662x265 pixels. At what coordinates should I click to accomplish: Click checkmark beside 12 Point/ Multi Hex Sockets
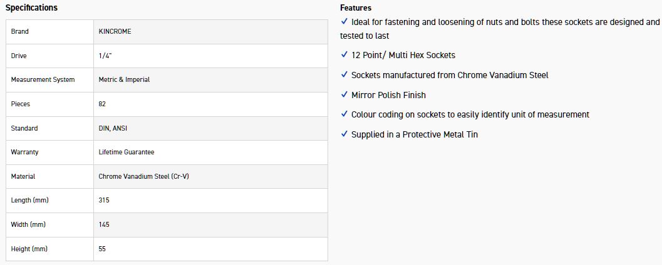click(x=344, y=55)
